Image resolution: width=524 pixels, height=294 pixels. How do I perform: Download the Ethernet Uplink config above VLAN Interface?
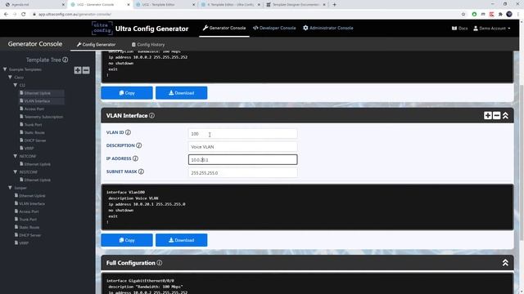tap(182, 92)
